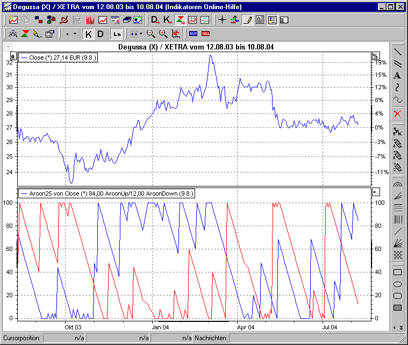The image size is (408, 345).
Task: Click the '%' scale button above price axis
Action: tap(375, 56)
